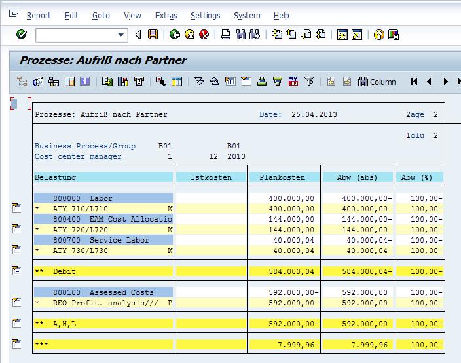461x363 pixels.
Task: Open the Edit menu
Action: [71, 15]
